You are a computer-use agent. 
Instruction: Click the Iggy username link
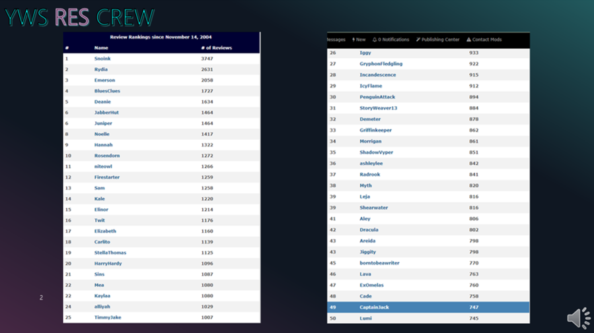click(x=365, y=53)
